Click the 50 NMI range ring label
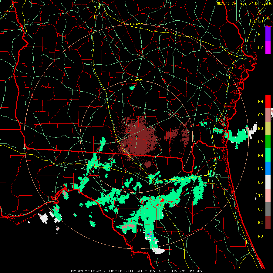273x273 pixels. coord(136,80)
